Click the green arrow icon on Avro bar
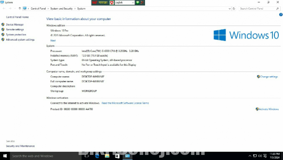The height and width of the screenshot is (160, 283). pos(138,2)
